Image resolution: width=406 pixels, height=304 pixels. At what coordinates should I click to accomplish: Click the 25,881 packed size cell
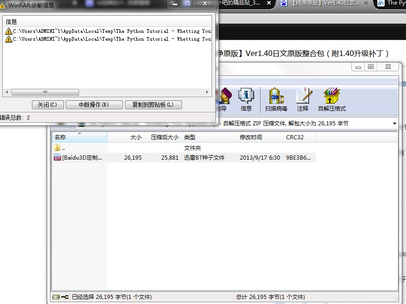[x=170, y=158]
